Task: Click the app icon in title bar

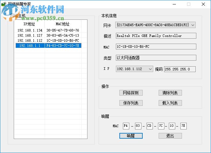Action: [4, 4]
